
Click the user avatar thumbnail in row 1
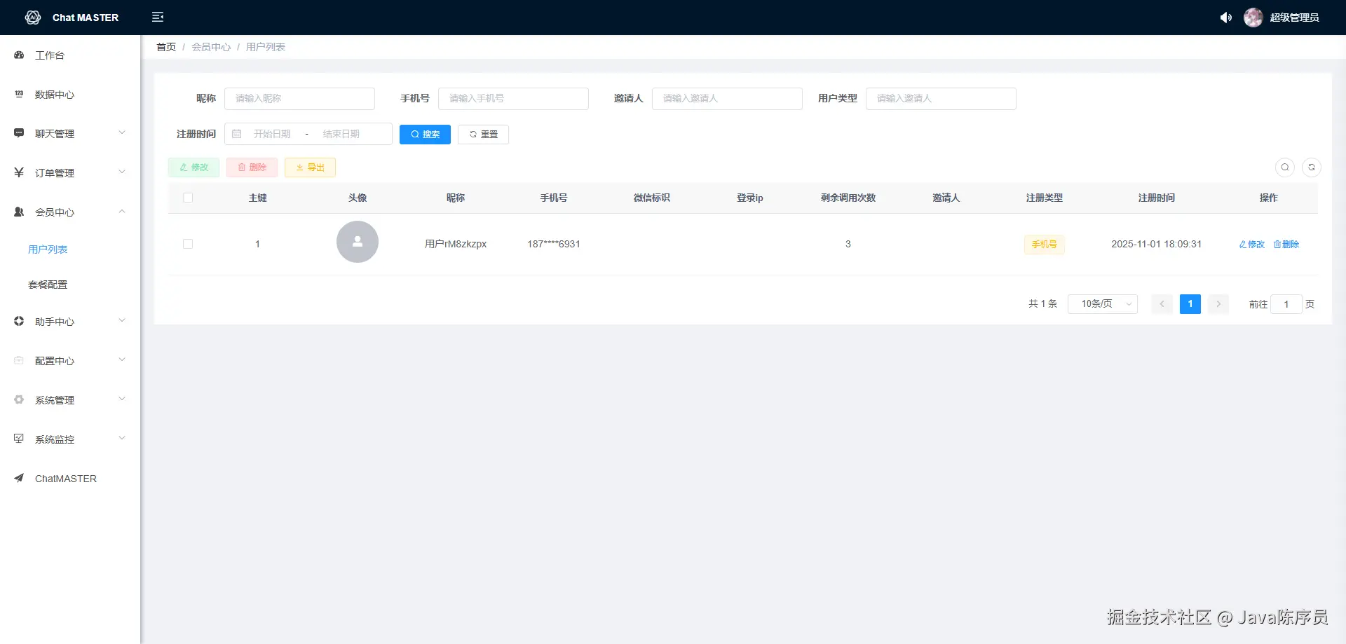coord(358,242)
